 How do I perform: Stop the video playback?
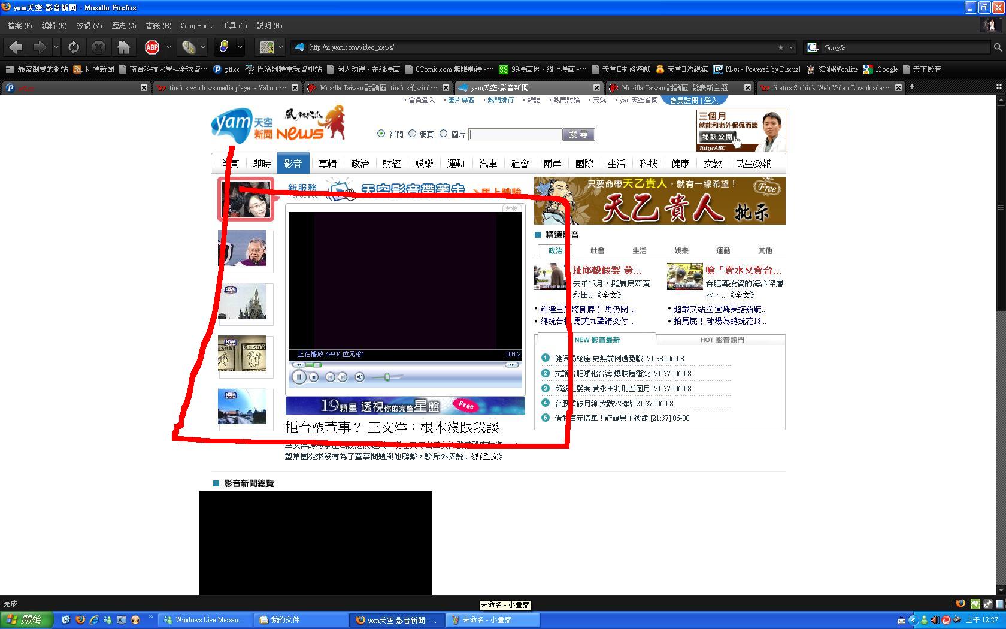click(x=314, y=377)
